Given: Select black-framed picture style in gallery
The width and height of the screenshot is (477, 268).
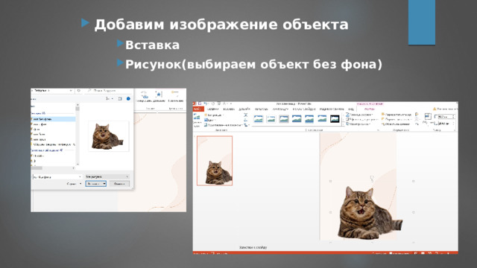Looking at the screenshot, I should (x=335, y=119).
